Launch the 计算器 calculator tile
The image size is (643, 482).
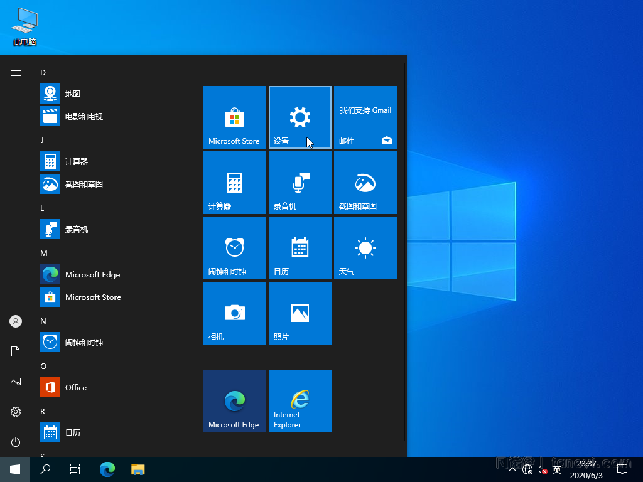click(235, 183)
